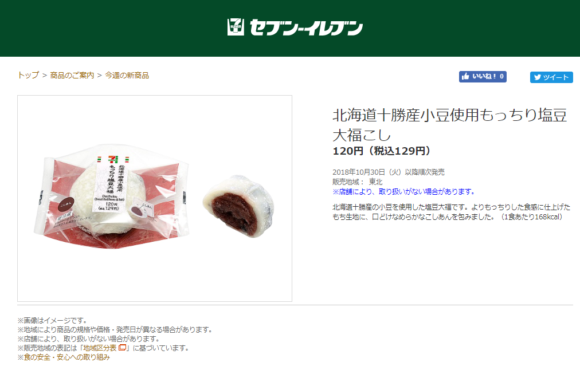Click the thumbs-up icon on like button
The height and width of the screenshot is (370, 580).
(x=466, y=76)
